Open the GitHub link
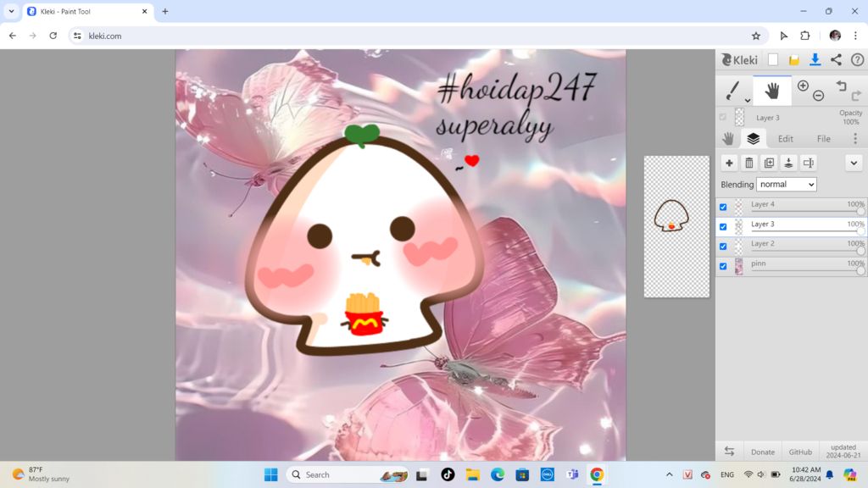Image resolution: width=868 pixels, height=488 pixels. pos(800,452)
